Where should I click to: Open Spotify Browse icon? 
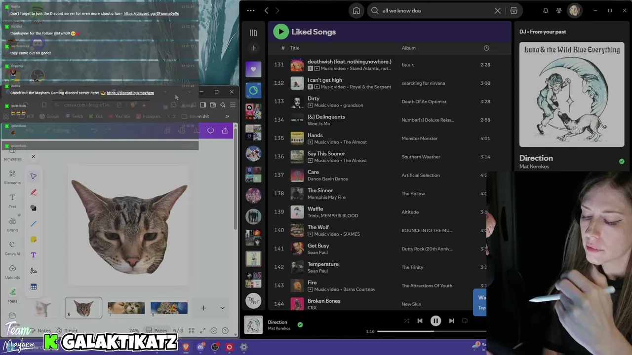click(513, 11)
